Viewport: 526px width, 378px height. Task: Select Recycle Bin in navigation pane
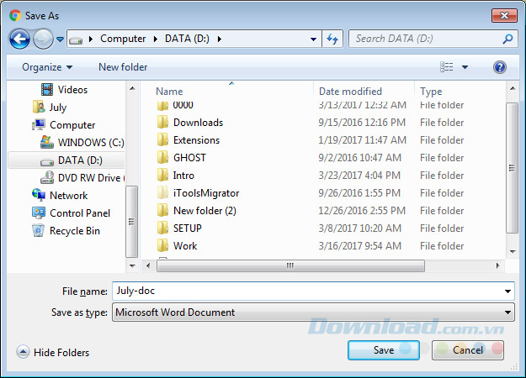(75, 231)
